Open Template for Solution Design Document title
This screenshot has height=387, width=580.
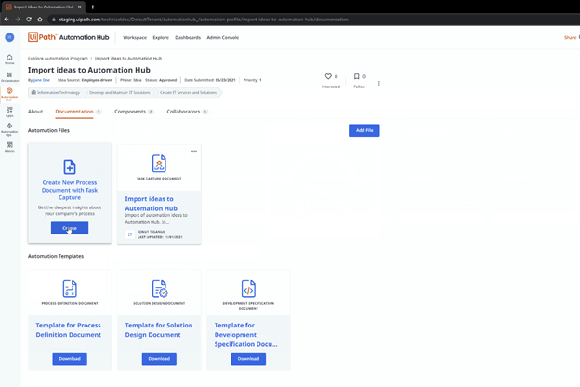tap(159, 330)
